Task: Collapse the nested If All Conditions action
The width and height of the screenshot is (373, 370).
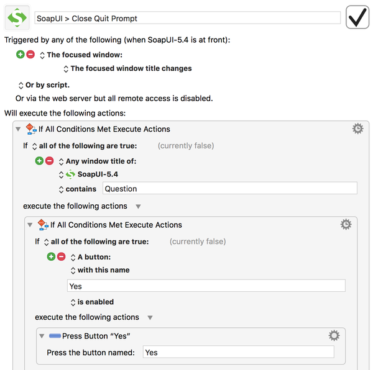Action: (x=30, y=225)
